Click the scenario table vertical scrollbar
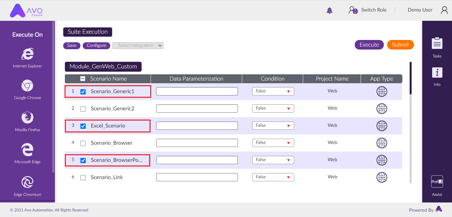The height and width of the screenshot is (217, 452). pos(411,78)
